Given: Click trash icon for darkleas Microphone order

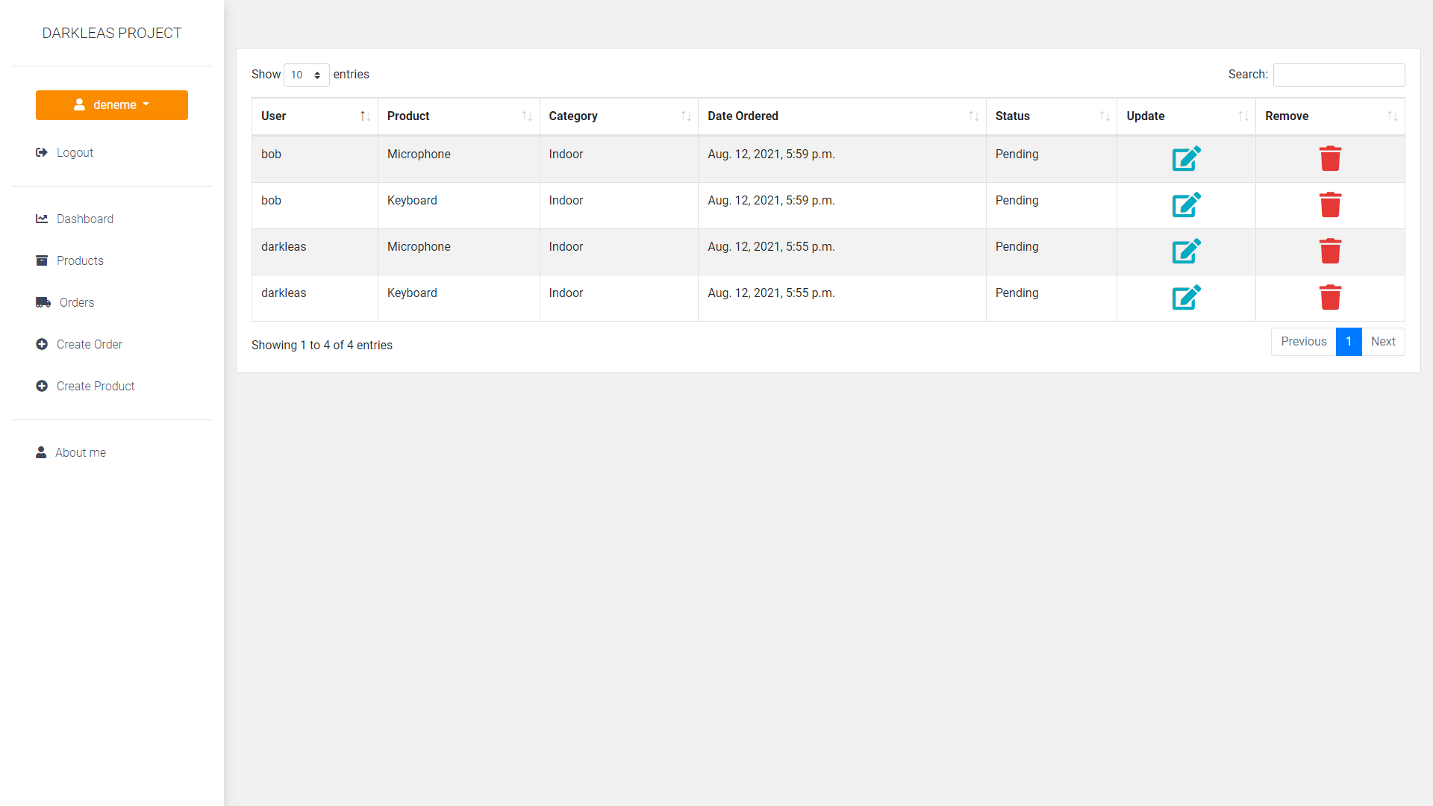Looking at the screenshot, I should coord(1330,252).
